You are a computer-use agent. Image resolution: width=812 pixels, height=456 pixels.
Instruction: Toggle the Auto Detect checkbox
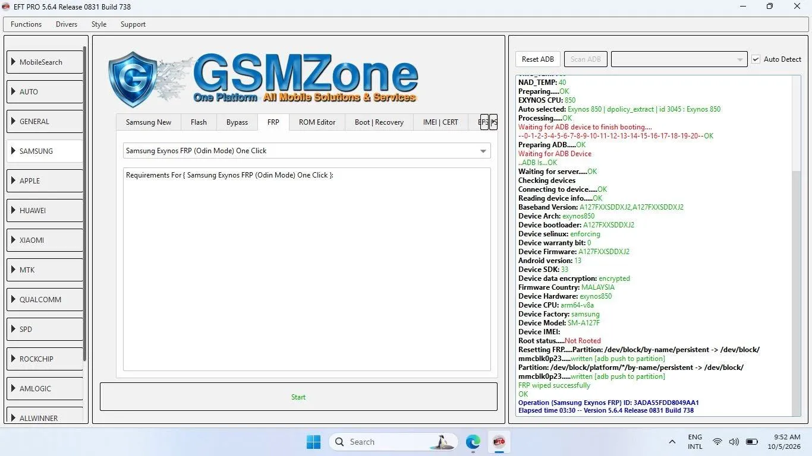click(776, 59)
